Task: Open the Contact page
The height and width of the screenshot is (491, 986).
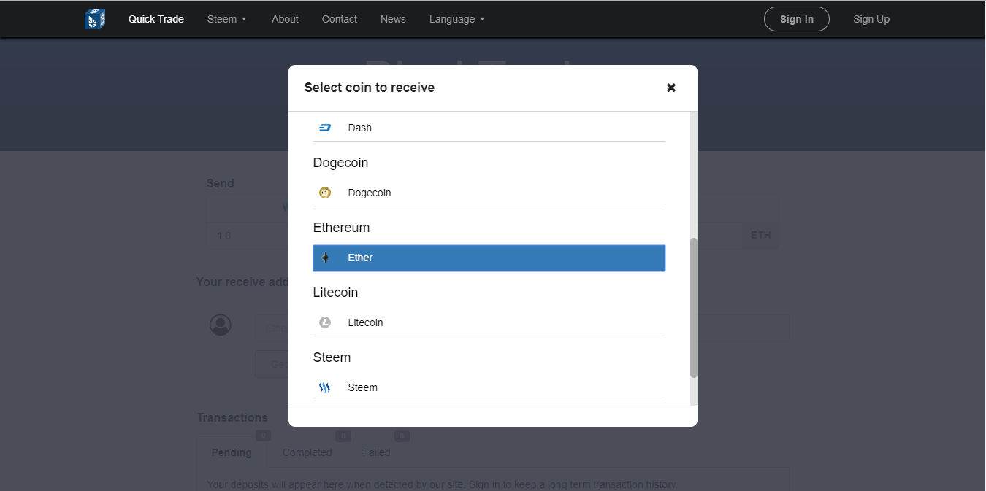Action: pyautogui.click(x=340, y=19)
